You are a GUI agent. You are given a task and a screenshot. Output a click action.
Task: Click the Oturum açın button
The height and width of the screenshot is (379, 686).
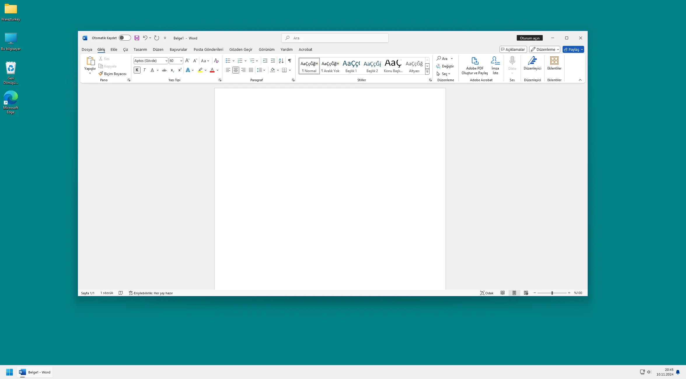[529, 38]
